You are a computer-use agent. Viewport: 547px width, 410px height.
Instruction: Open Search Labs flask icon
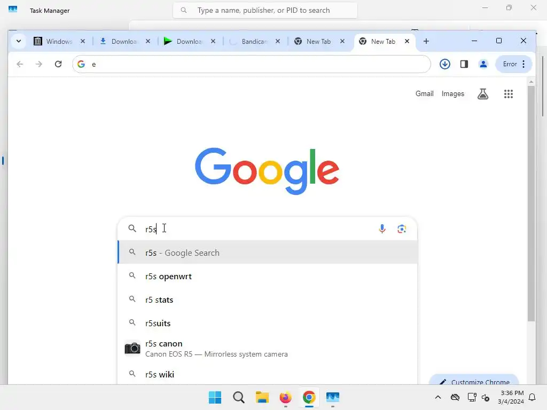[x=483, y=94]
